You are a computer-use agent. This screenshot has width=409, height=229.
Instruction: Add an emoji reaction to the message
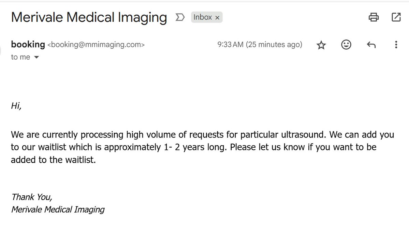pyautogui.click(x=346, y=45)
